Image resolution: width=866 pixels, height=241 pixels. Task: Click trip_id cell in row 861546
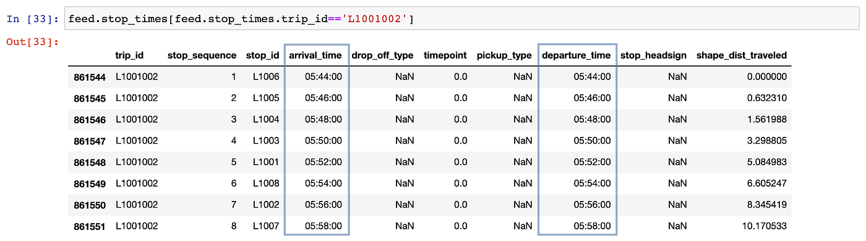pos(137,119)
